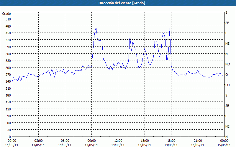Click the blue line's highest peak after 09:00

tap(96, 27)
